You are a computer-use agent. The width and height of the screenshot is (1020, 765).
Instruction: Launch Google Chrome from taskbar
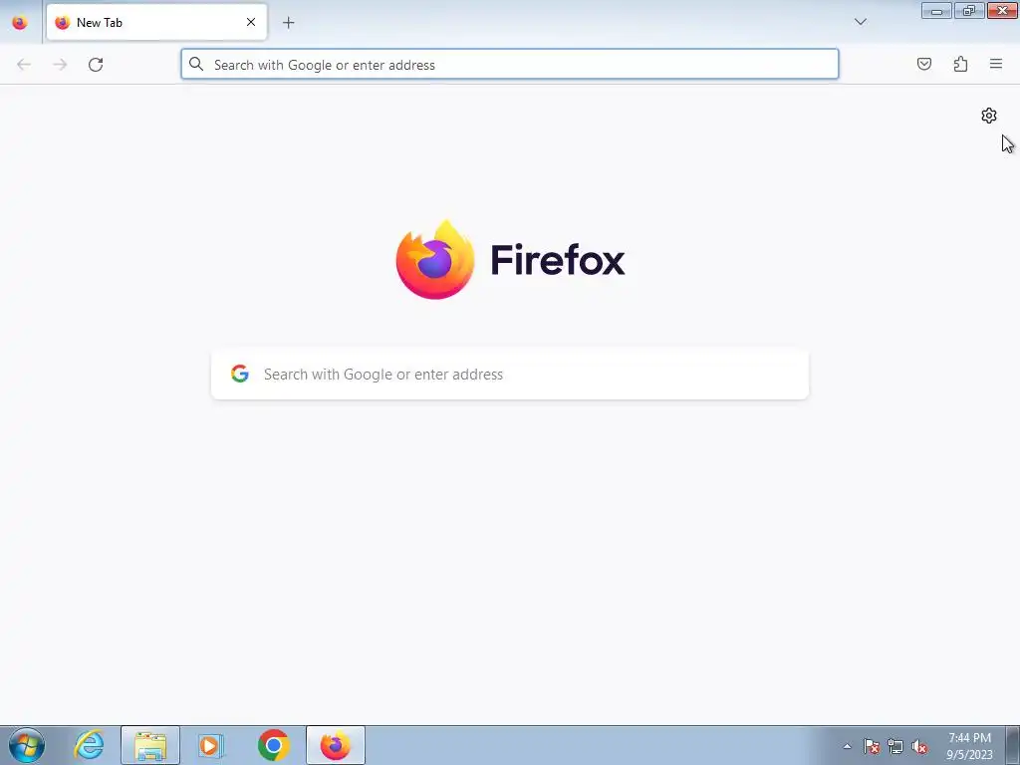pos(273,745)
